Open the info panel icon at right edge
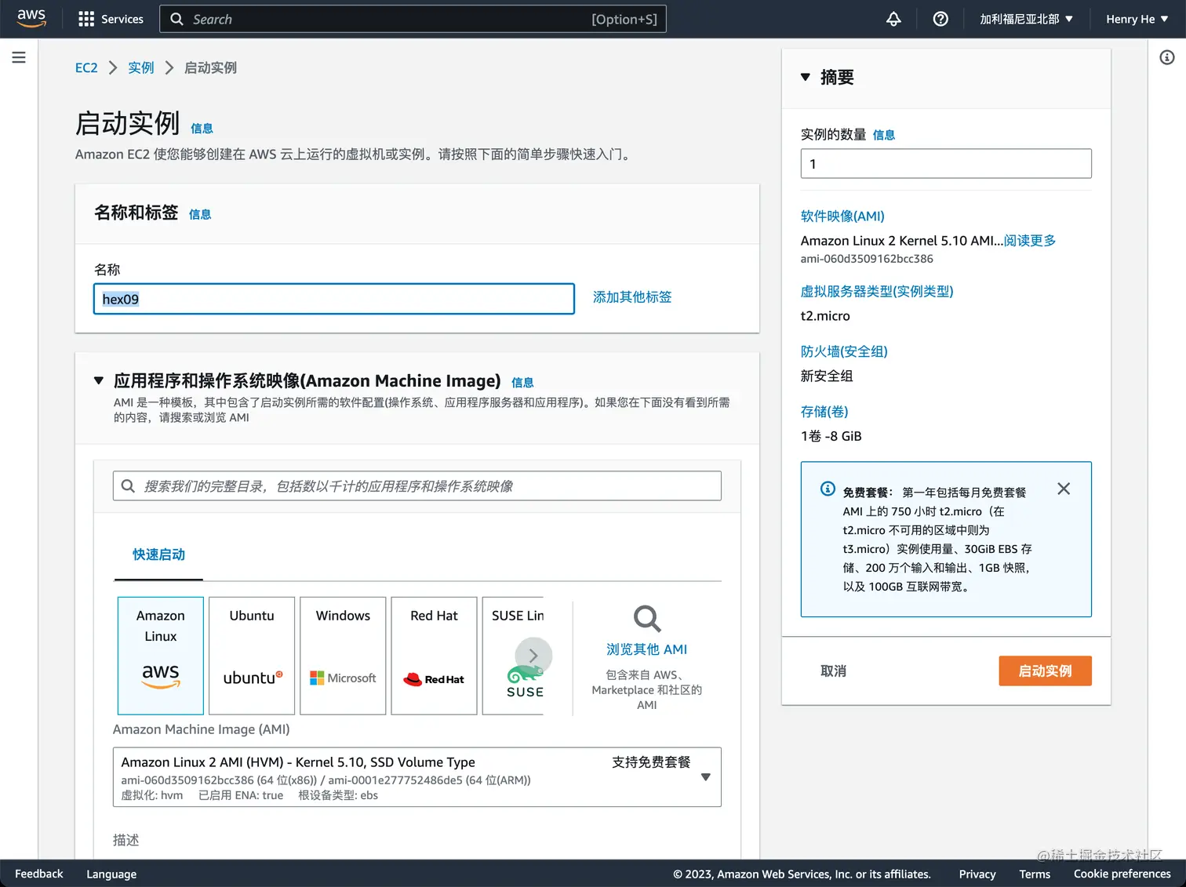The width and height of the screenshot is (1186, 887). [x=1167, y=57]
